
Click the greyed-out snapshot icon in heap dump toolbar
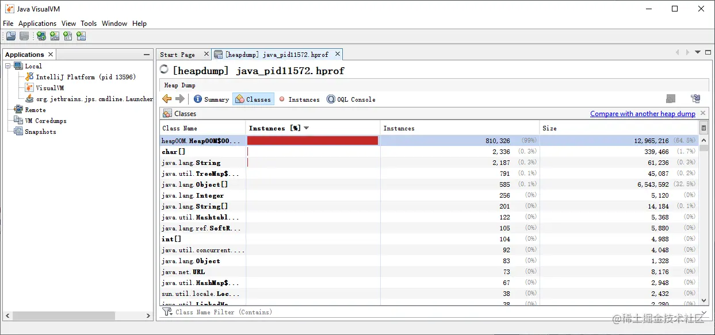click(671, 99)
